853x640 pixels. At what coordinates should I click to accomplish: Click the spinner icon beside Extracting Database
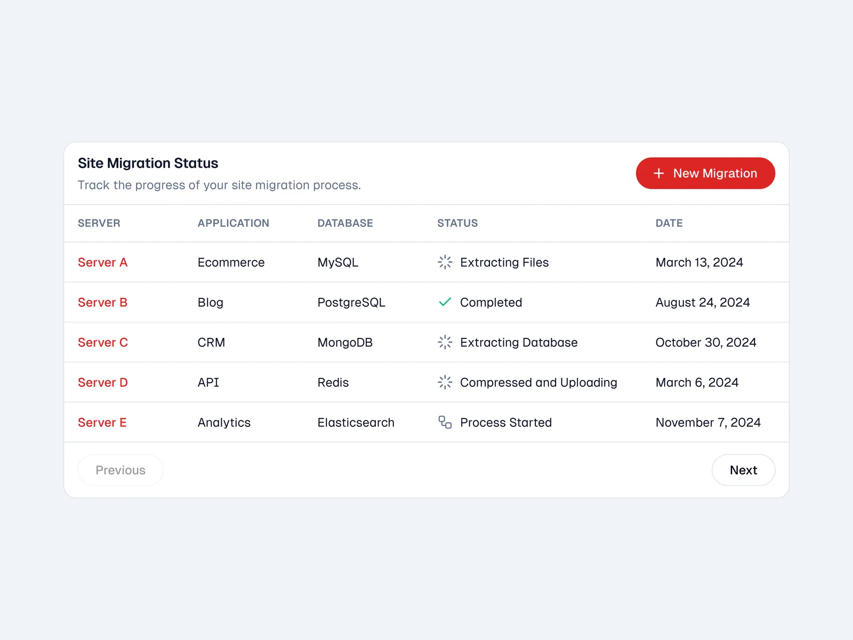coord(445,342)
